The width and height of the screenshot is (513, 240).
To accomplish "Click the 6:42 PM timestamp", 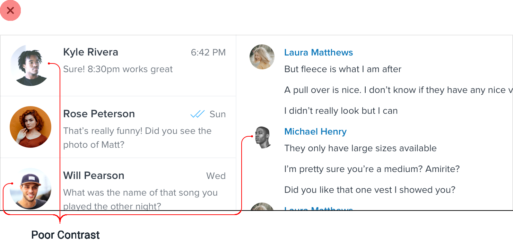I will pos(208,53).
